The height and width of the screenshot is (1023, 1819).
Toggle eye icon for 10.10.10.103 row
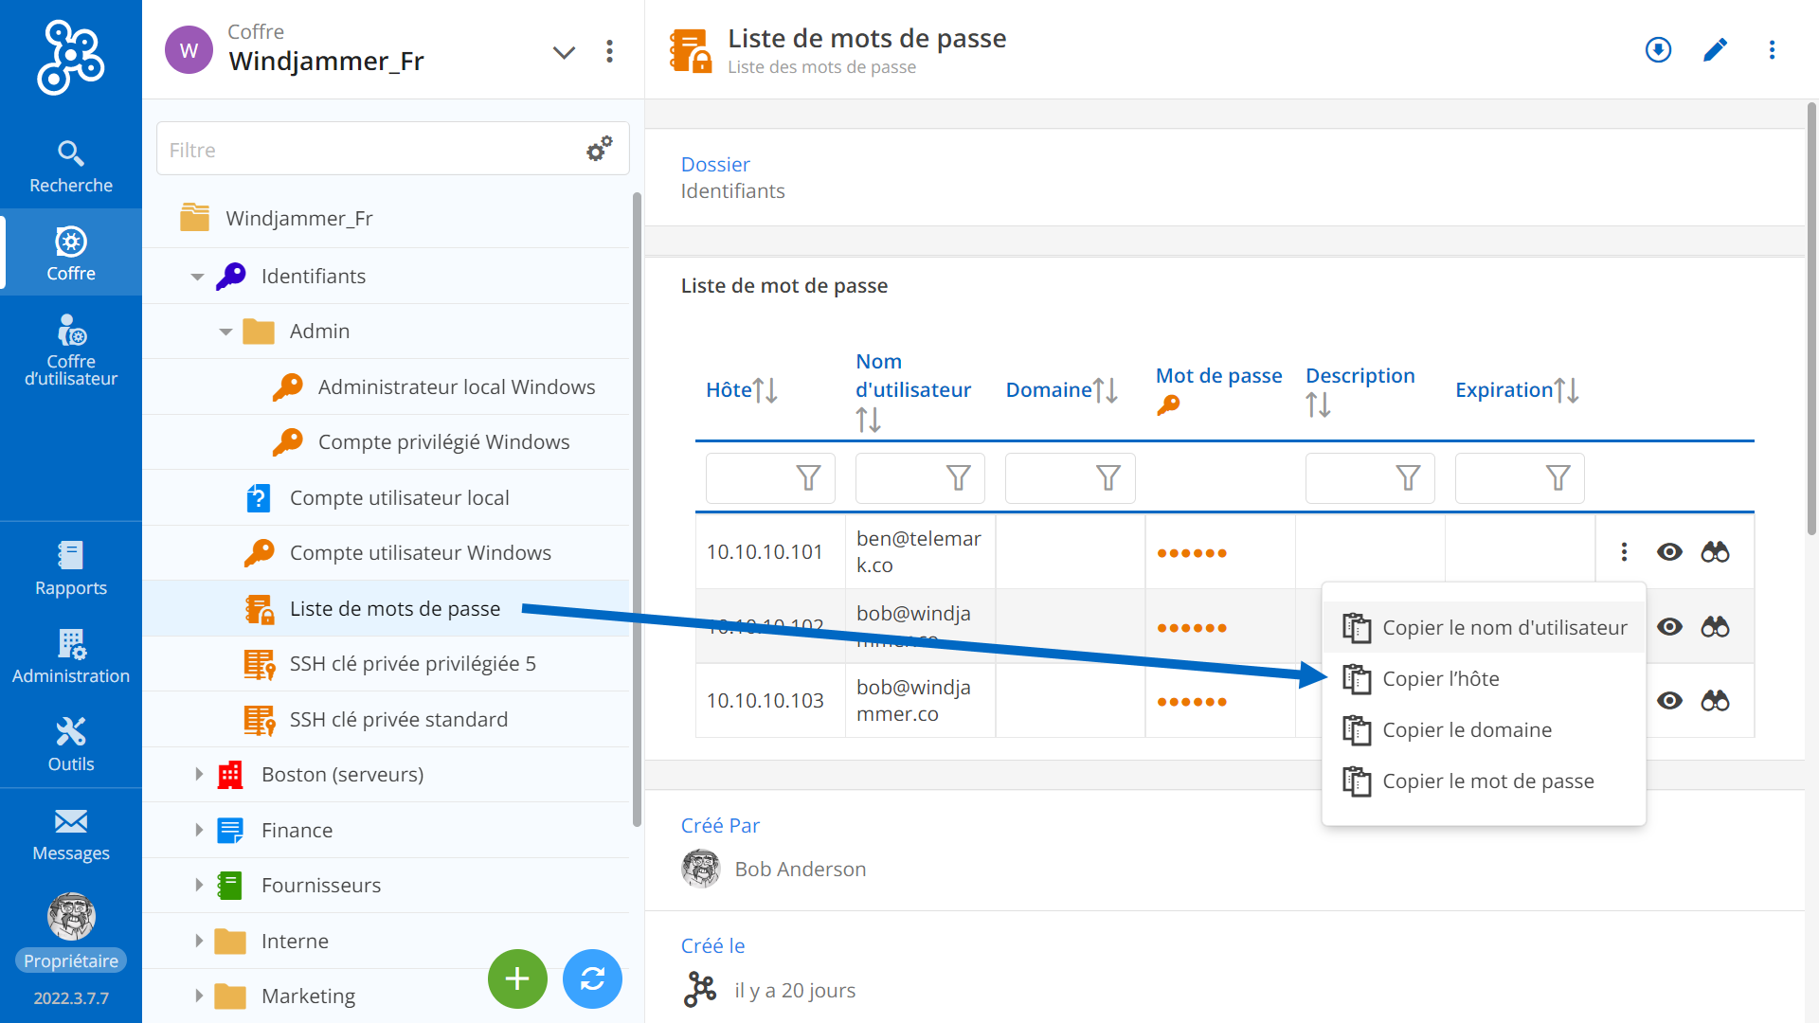point(1669,701)
